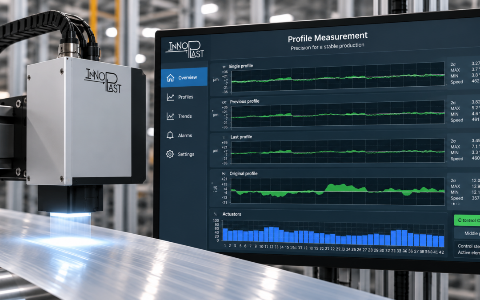
Task: Click the +13 label on Original profile axis
Action: [224, 184]
